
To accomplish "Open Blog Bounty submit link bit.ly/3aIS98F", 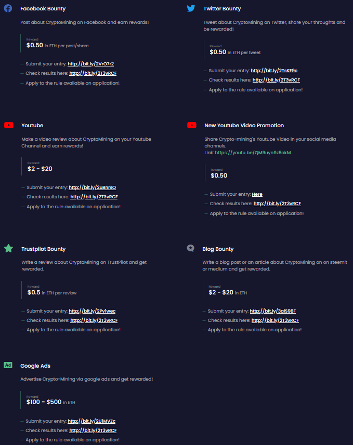I will 272,311.
